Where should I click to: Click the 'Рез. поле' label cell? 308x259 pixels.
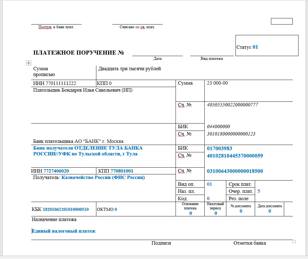coord(240,198)
